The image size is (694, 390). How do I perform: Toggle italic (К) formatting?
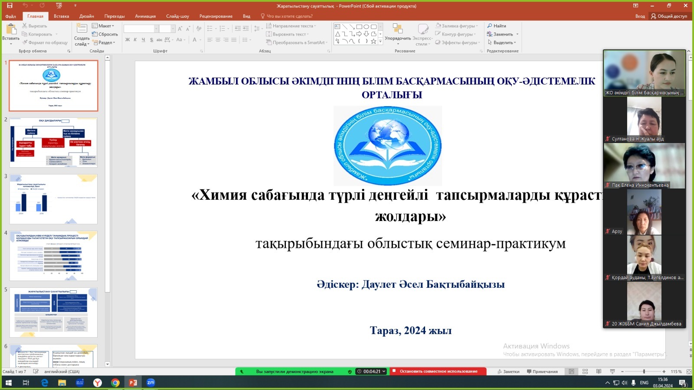coord(135,40)
